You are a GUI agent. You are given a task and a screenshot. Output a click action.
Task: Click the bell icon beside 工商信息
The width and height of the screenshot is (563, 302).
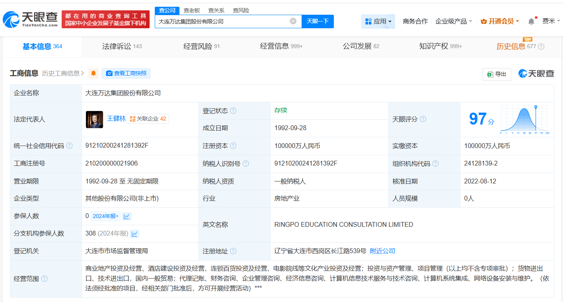pos(93,73)
